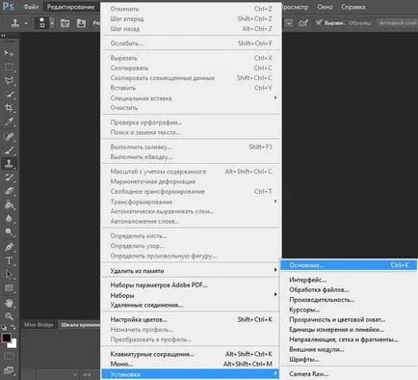Choose Единицы измерения и линейки…

point(349,330)
